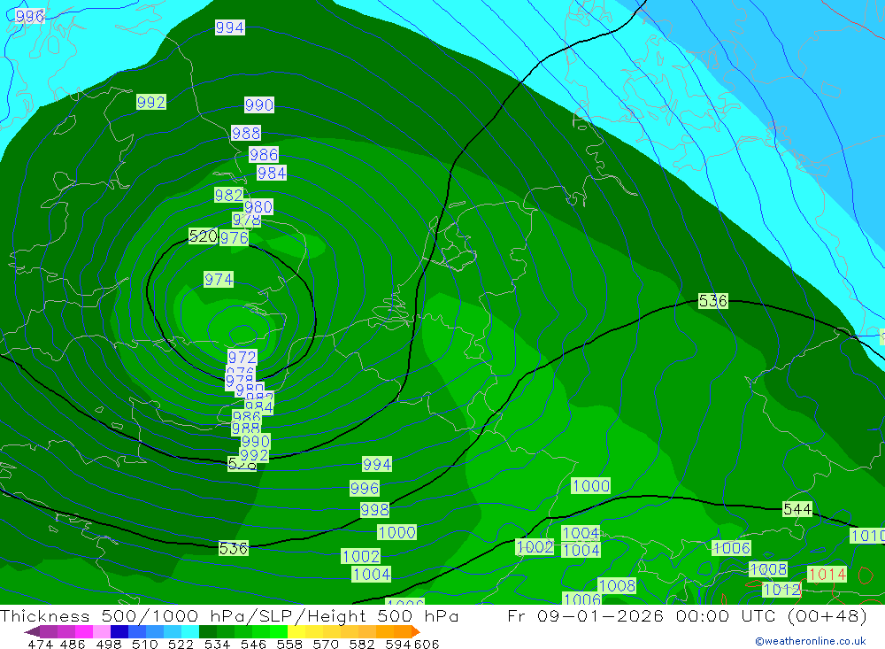Click the legend value 606
885x649 pixels.
427,644
